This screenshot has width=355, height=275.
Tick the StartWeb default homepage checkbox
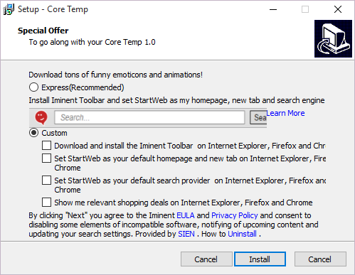pyautogui.click(x=46, y=158)
